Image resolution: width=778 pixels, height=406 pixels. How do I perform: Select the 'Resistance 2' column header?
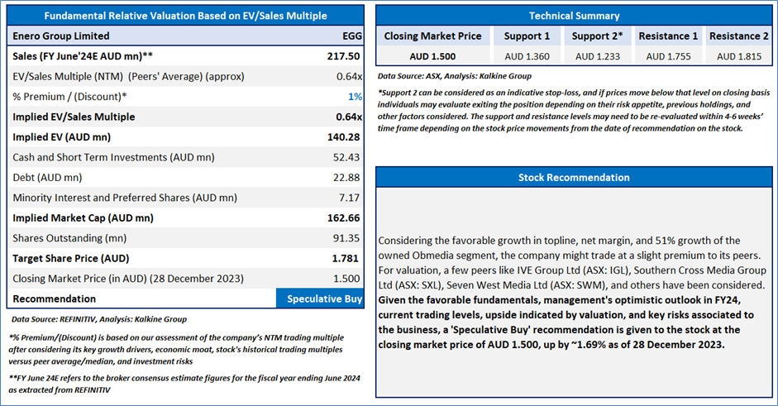739,36
